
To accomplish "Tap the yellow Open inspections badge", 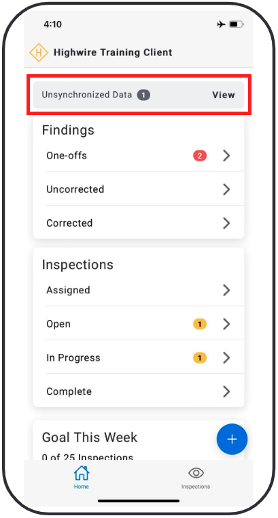I will (x=200, y=324).
